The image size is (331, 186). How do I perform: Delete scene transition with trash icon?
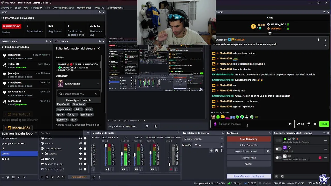(216, 151)
